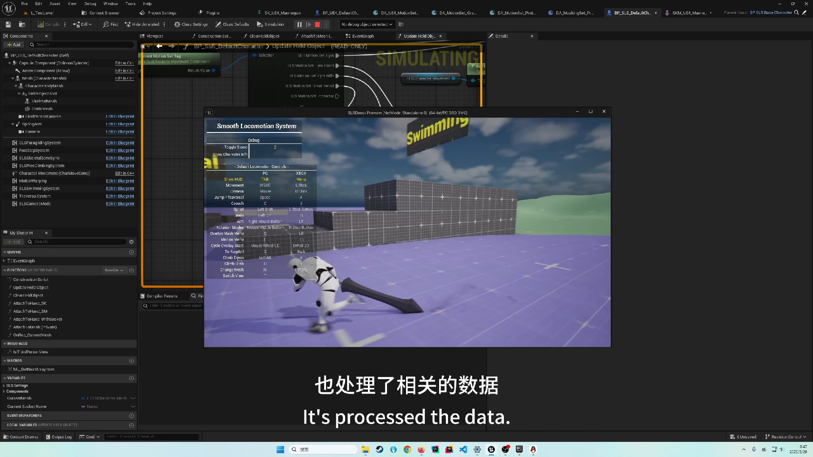Open Class Settings
The image size is (813, 457).
tap(191, 25)
